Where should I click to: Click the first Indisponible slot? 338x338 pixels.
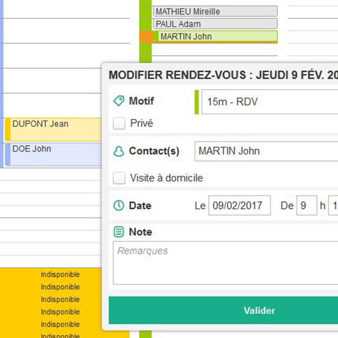(60, 275)
